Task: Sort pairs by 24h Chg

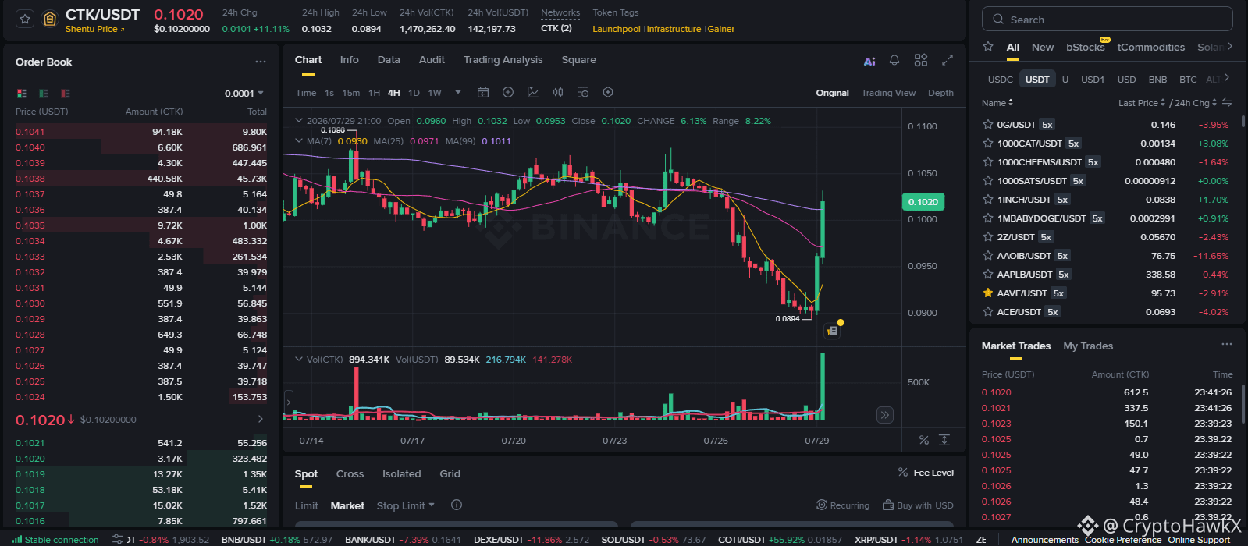Action: click(x=1196, y=103)
